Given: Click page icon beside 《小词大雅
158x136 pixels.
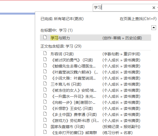Looking at the screenshot, I should (x=45, y=77).
